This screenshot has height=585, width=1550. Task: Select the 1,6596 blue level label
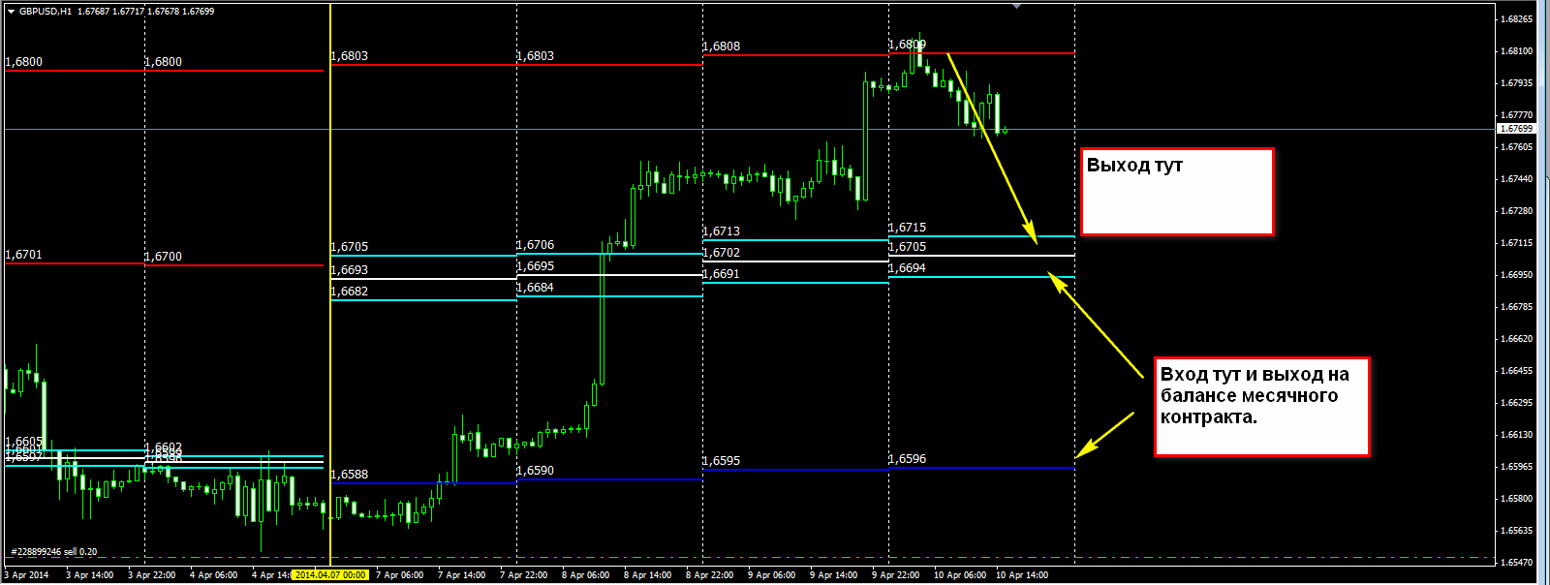(907, 459)
